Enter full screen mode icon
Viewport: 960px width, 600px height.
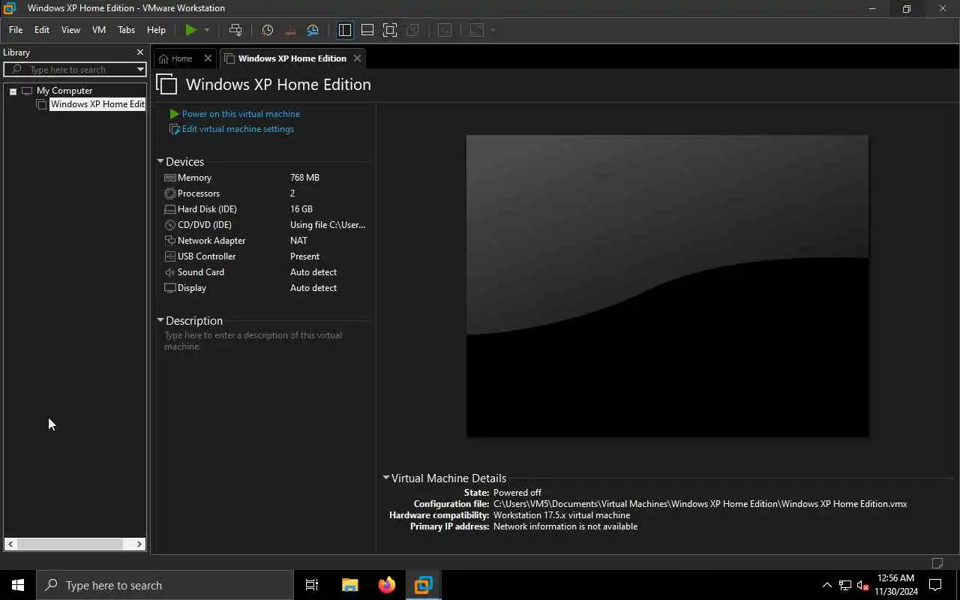point(390,30)
